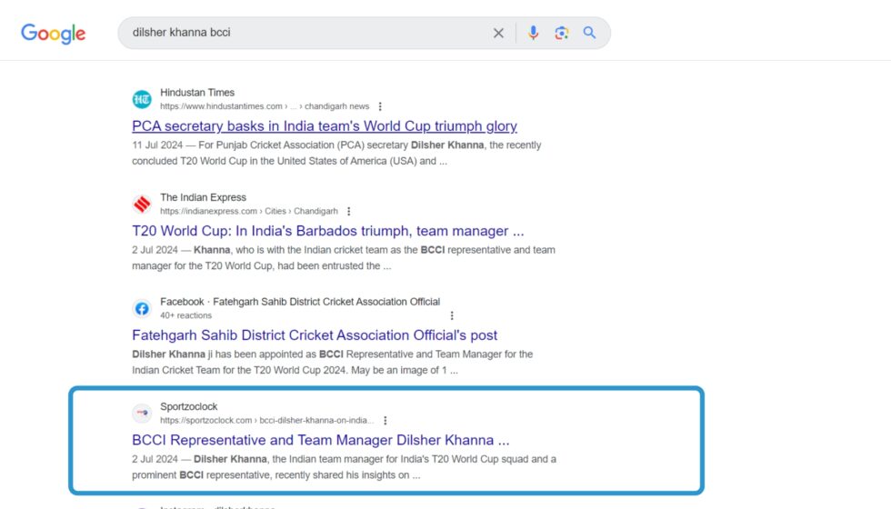The image size is (891, 509).
Task: Clear the search query with X icon
Action: (x=498, y=33)
